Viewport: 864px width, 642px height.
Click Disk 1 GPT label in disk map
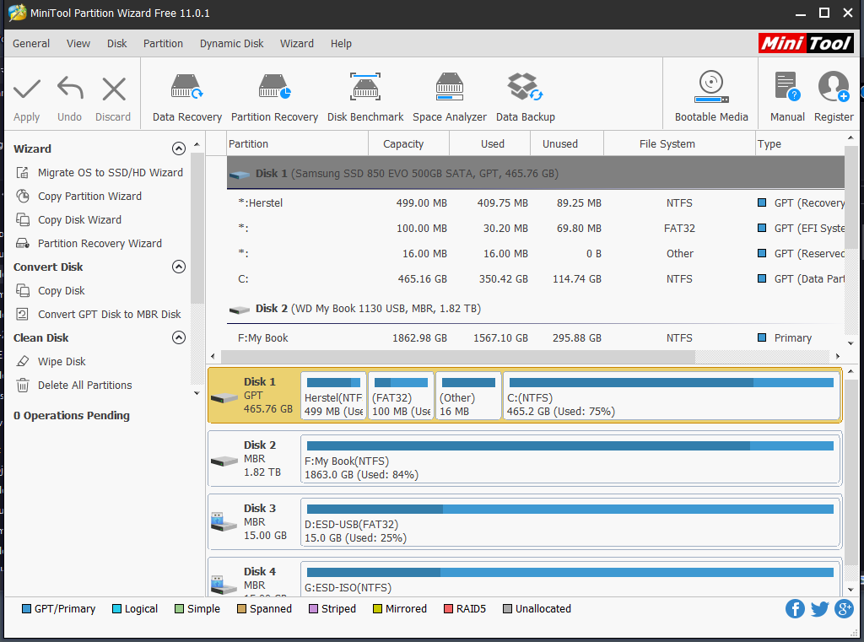(x=254, y=396)
